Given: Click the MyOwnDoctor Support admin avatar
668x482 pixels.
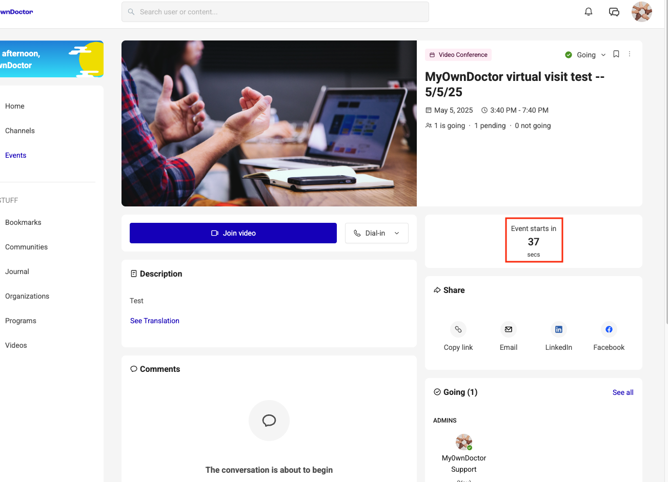Looking at the screenshot, I should (x=464, y=442).
